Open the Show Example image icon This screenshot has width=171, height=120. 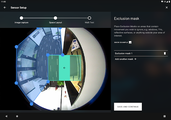(x=130, y=42)
